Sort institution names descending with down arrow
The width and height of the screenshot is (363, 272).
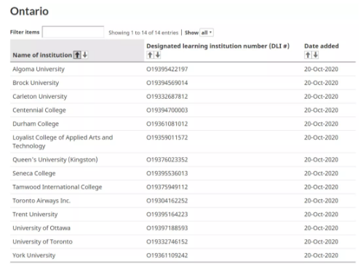coord(85,55)
